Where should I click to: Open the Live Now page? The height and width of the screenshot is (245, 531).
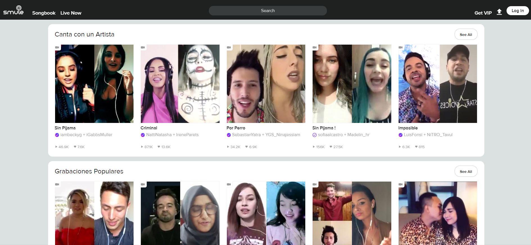(x=71, y=13)
